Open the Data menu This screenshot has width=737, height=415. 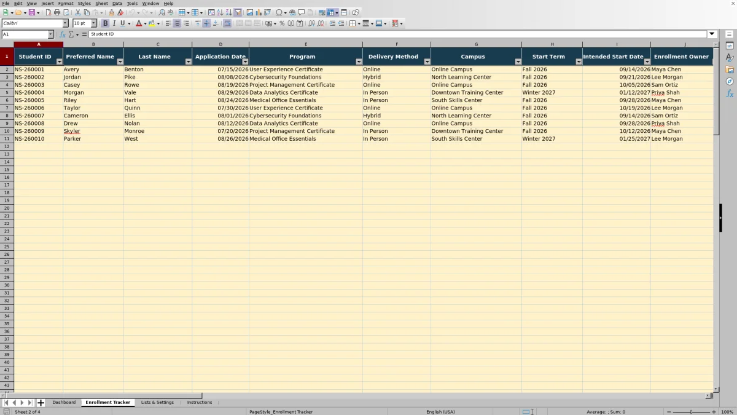tap(117, 3)
